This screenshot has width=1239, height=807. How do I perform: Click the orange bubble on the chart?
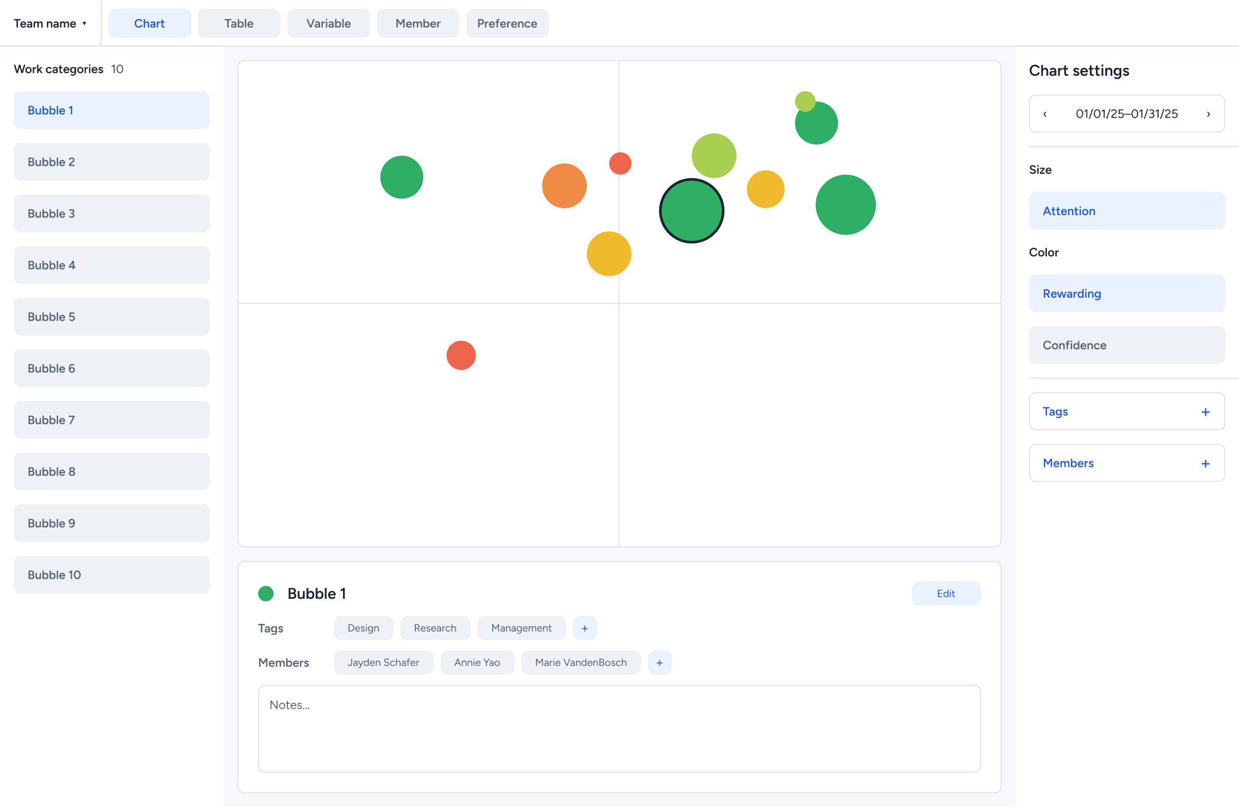[564, 186]
